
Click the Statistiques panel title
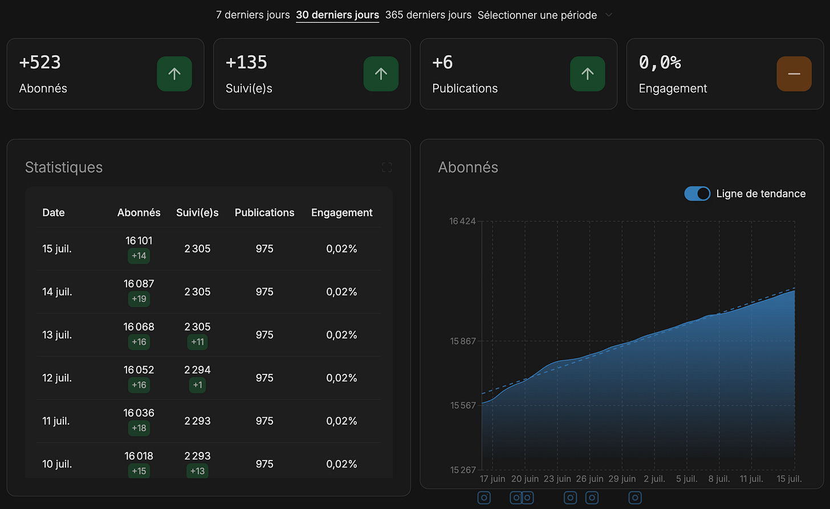[64, 167]
